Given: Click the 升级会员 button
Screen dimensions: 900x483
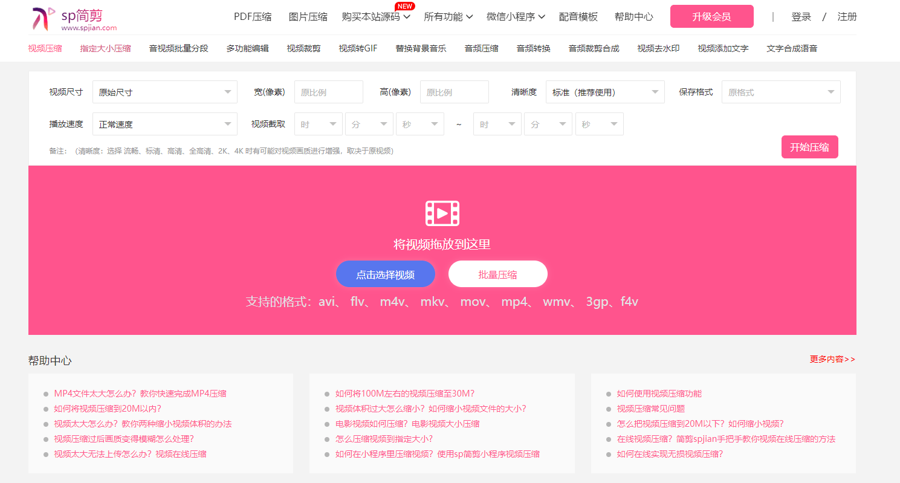Looking at the screenshot, I should 711,16.
